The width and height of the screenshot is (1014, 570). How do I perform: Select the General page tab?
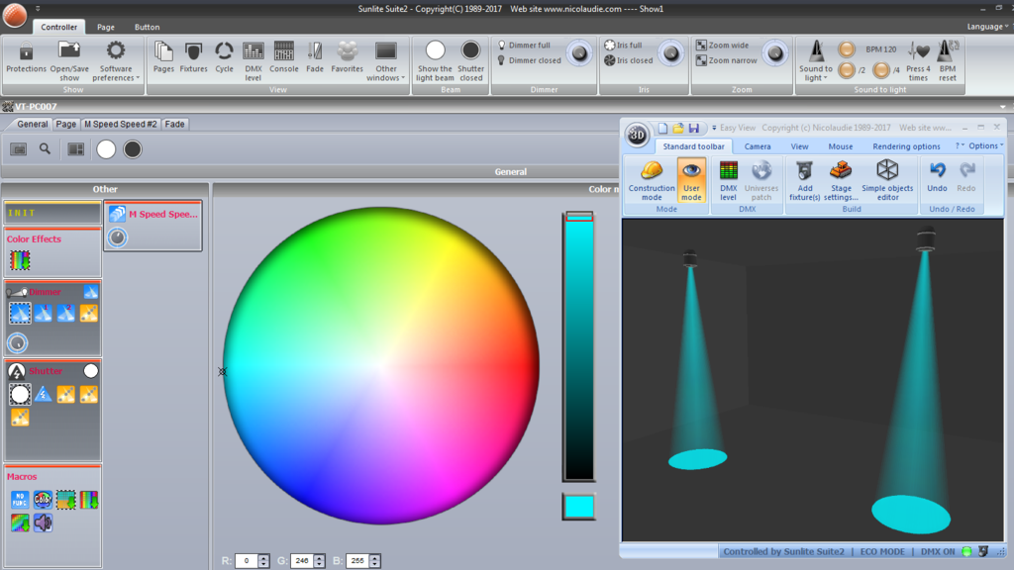tap(32, 124)
